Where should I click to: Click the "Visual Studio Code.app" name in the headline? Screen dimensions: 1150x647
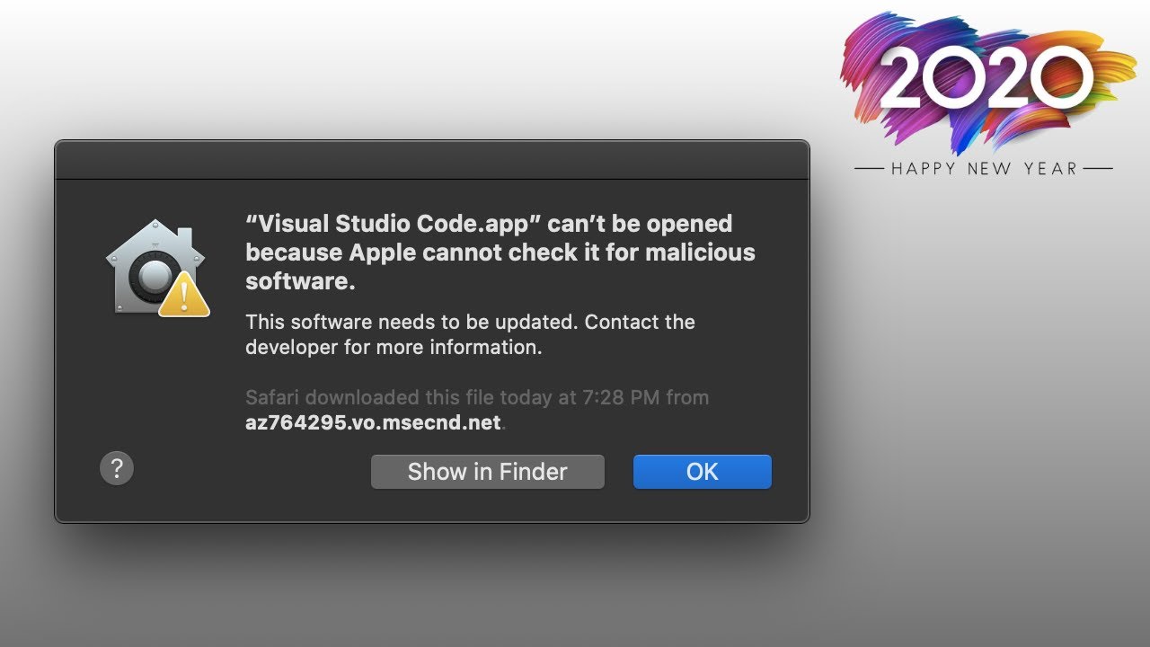click(x=394, y=224)
